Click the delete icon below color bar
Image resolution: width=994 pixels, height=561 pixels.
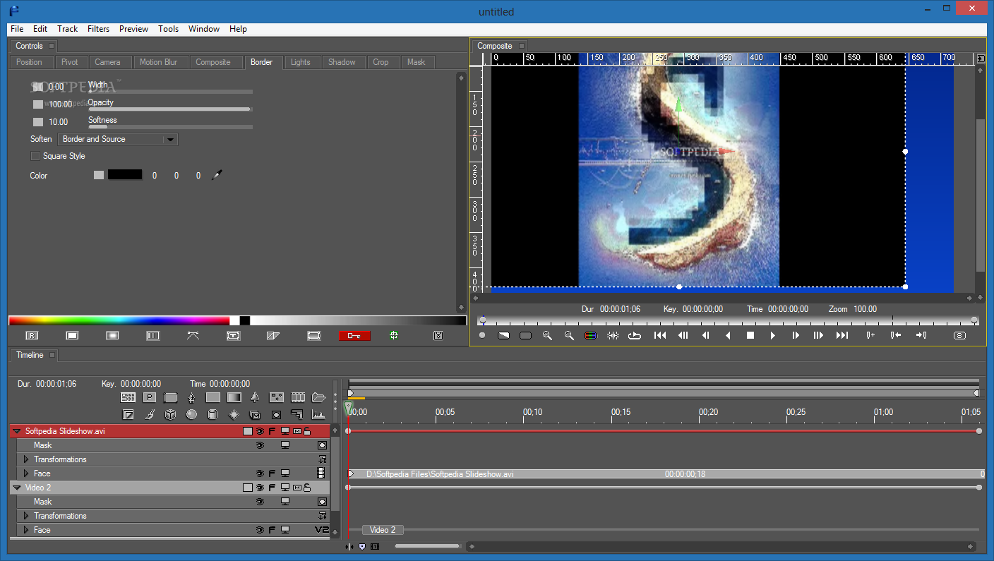pos(438,336)
